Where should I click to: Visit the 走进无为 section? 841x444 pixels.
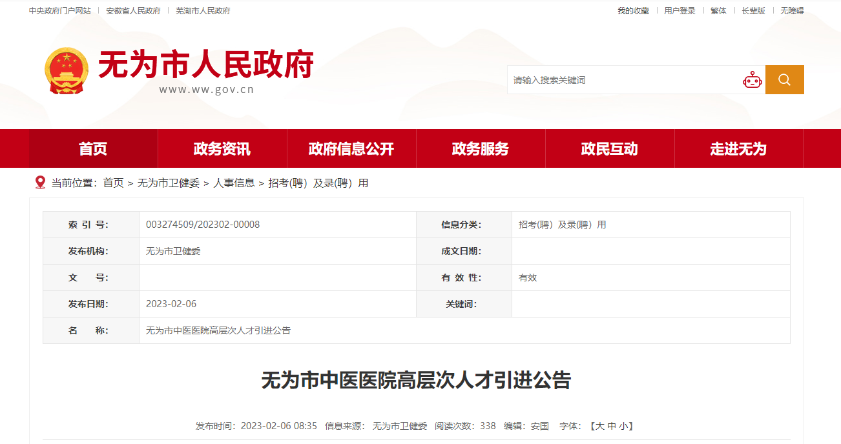(x=738, y=149)
